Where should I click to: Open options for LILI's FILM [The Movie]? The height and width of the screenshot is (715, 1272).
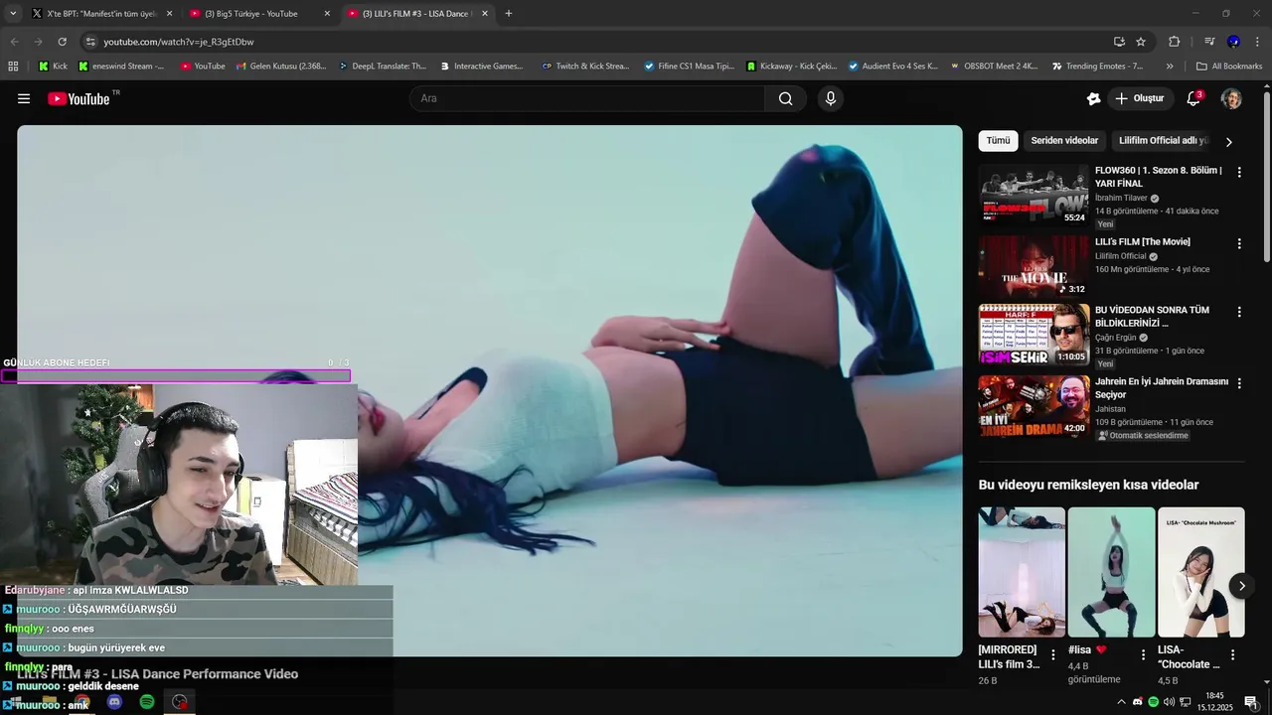click(x=1239, y=243)
